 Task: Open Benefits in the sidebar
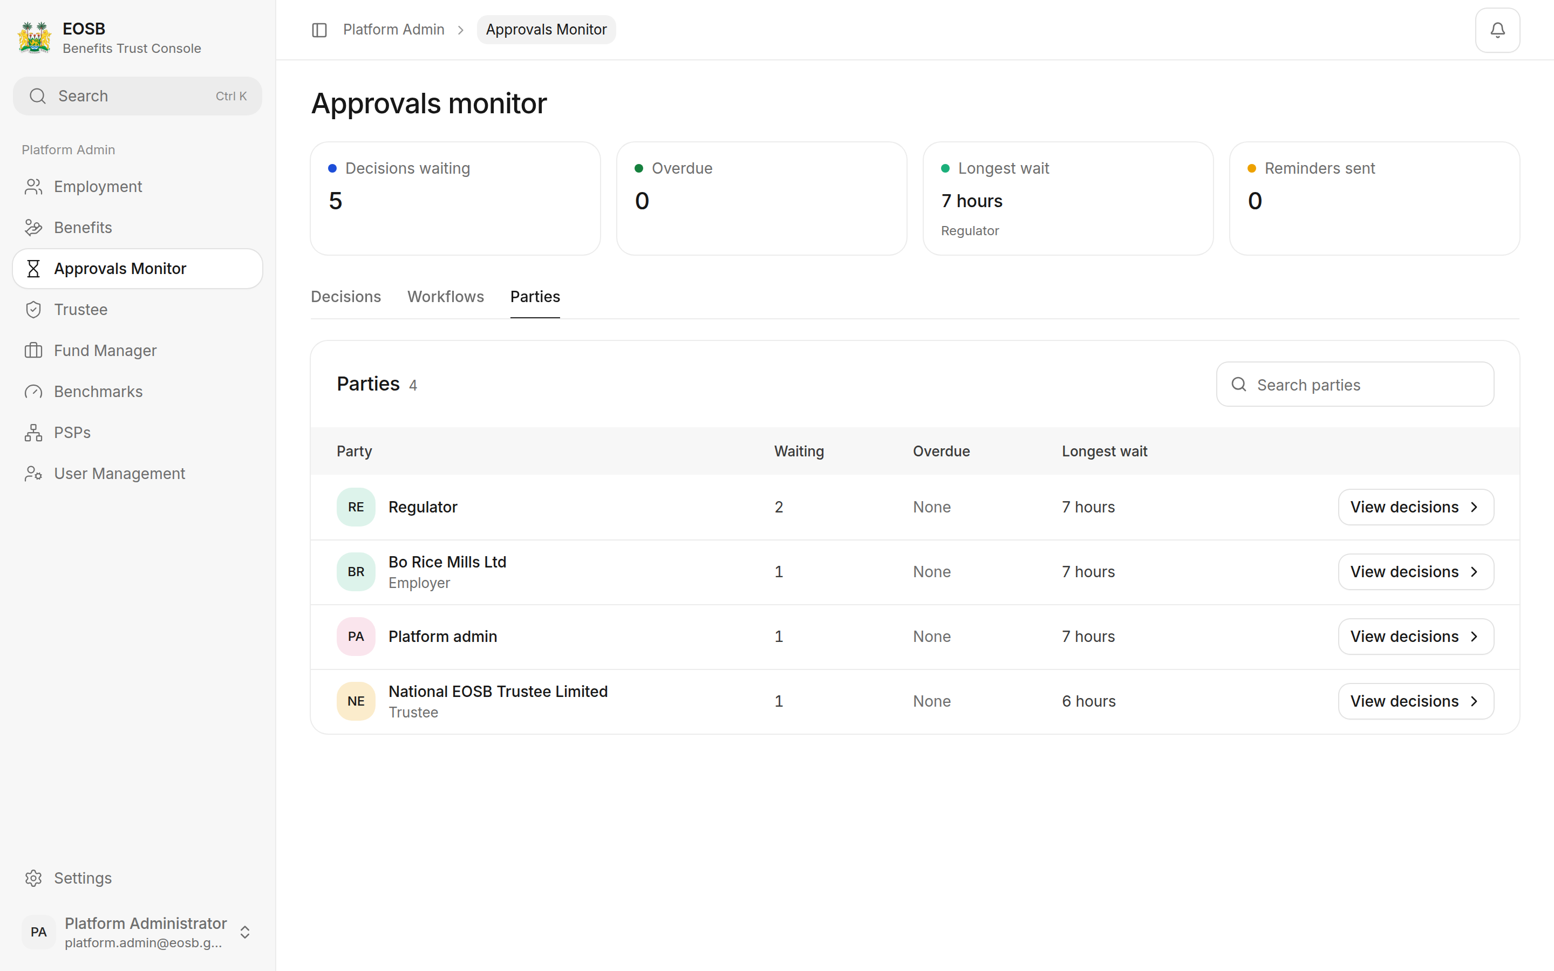point(138,227)
